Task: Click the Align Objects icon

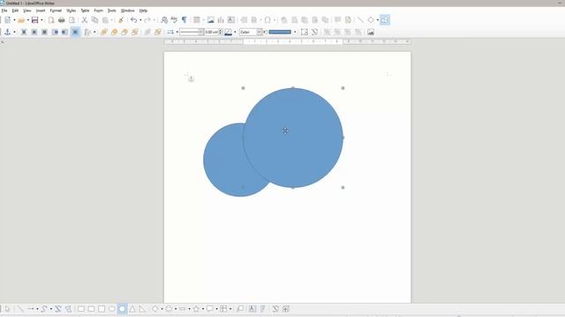Action: point(87,33)
